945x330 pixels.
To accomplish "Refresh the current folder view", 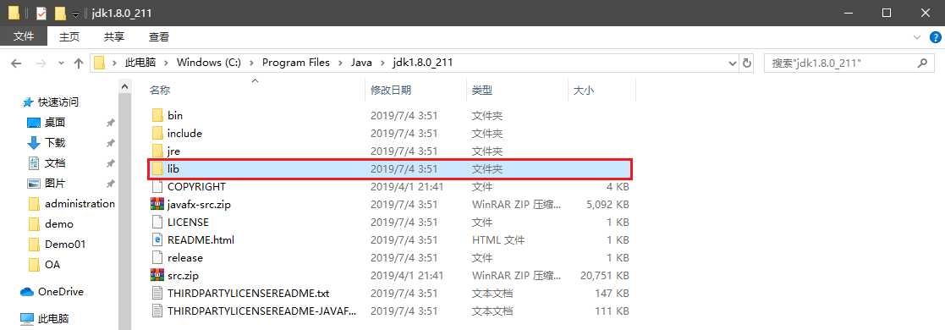I will click(x=747, y=63).
